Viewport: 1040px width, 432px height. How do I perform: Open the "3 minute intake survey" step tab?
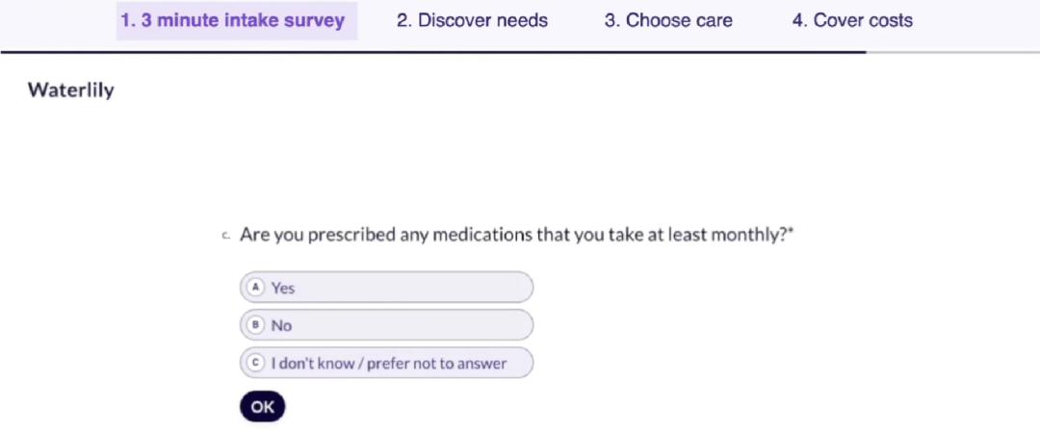pyautogui.click(x=233, y=20)
